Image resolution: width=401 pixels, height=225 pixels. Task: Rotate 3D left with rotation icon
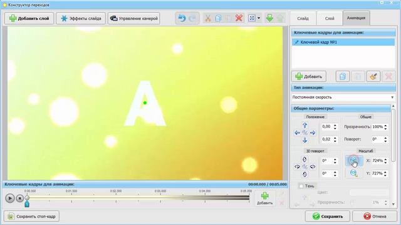click(297, 167)
